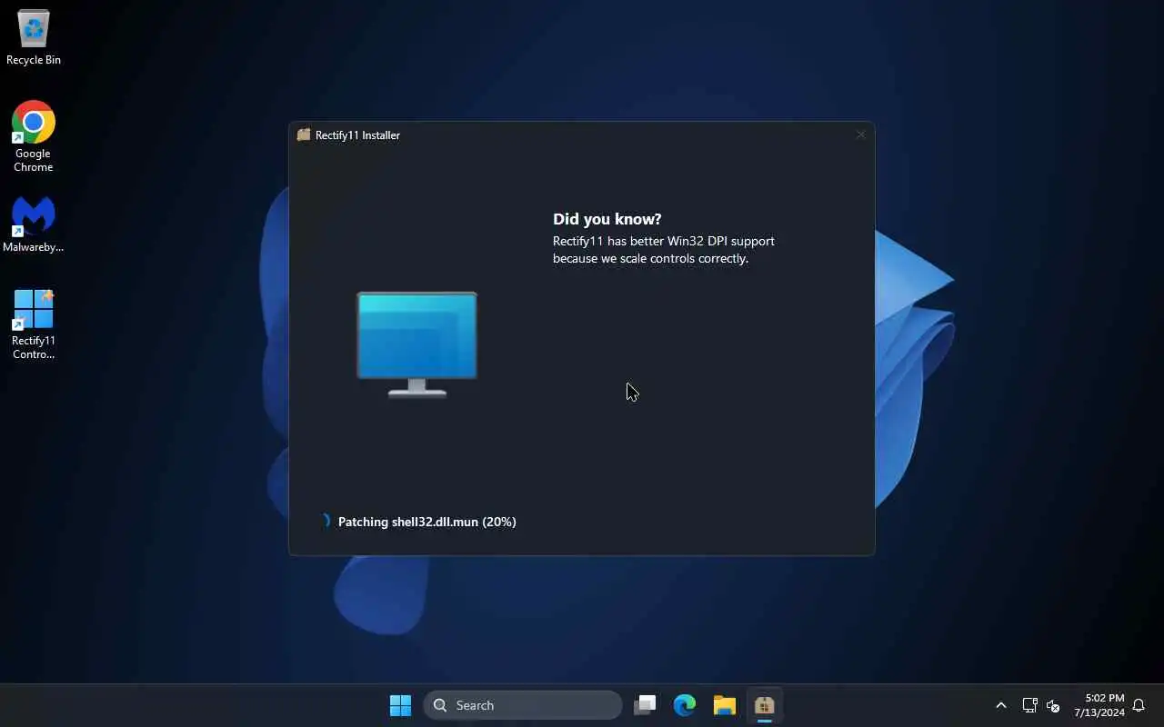Image resolution: width=1164 pixels, height=727 pixels.
Task: Show hidden system tray icons
Action: pyautogui.click(x=1001, y=705)
